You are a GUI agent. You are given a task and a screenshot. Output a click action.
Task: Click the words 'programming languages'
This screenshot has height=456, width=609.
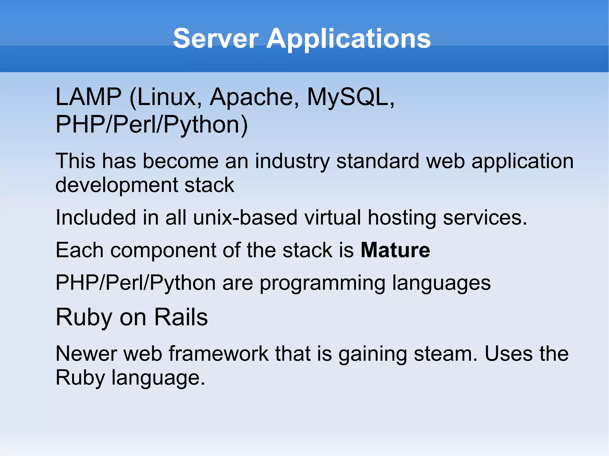(x=375, y=283)
